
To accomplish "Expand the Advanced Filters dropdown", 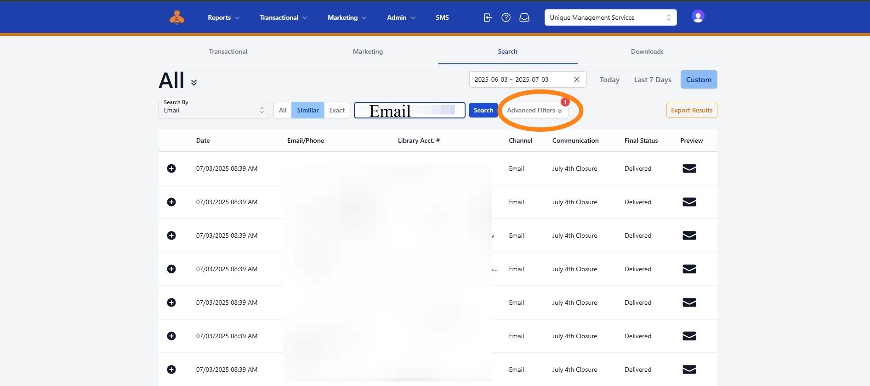I will coord(534,110).
